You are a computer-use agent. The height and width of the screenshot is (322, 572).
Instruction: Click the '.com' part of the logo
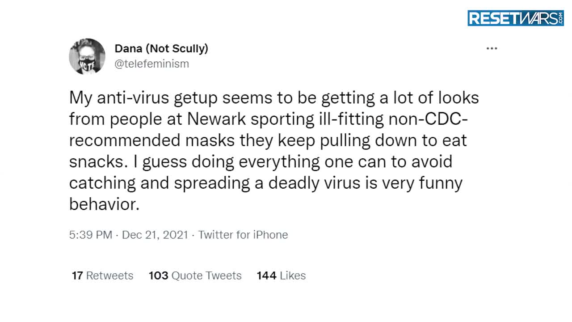561,18
